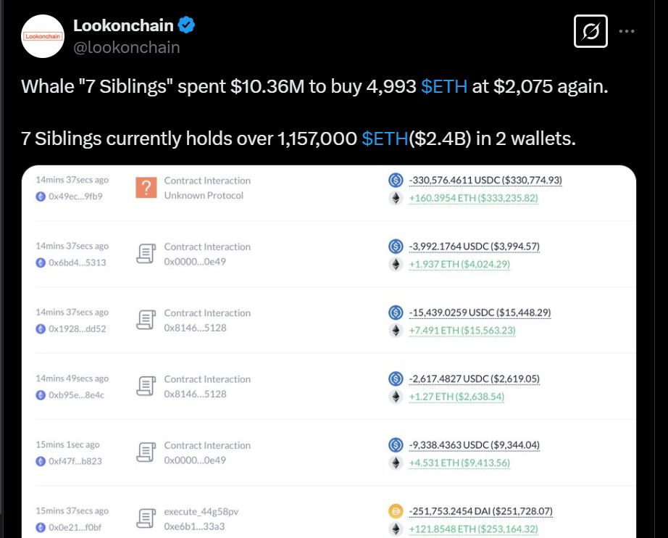Screen dimensions: 668x538
Task: Click the second $ETH cashtag before ($2.4B)
Action: point(385,138)
